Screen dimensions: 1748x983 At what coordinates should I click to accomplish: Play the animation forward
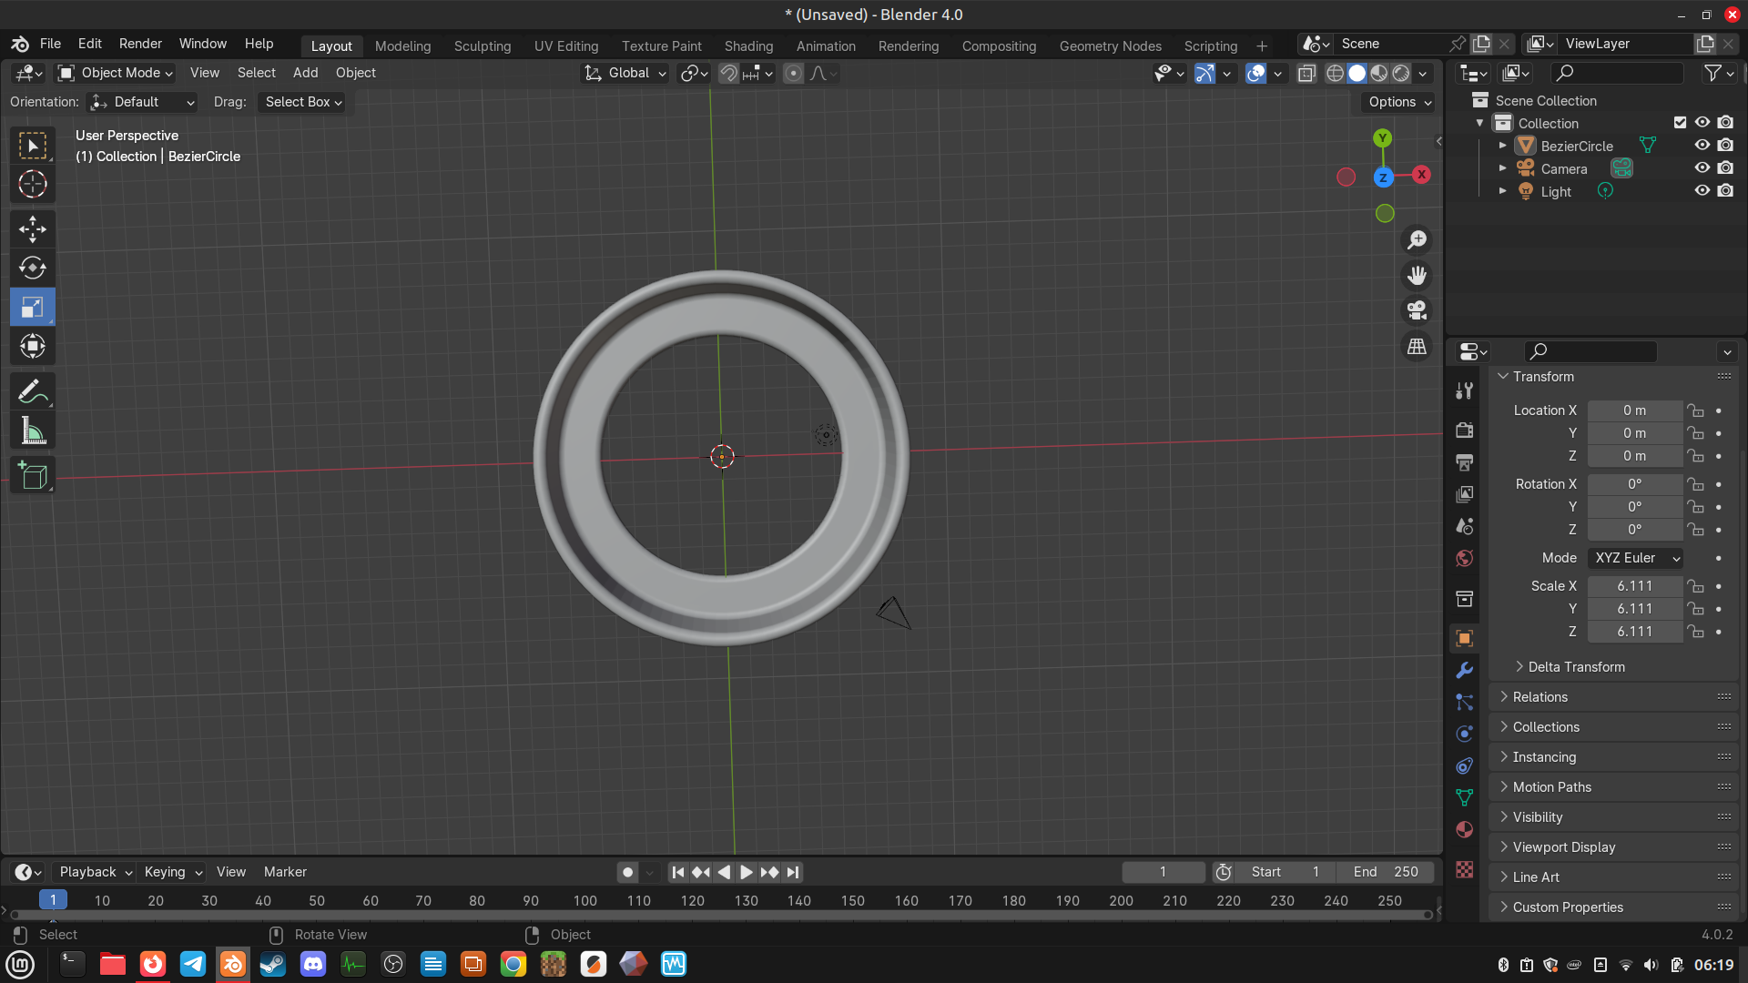(746, 872)
